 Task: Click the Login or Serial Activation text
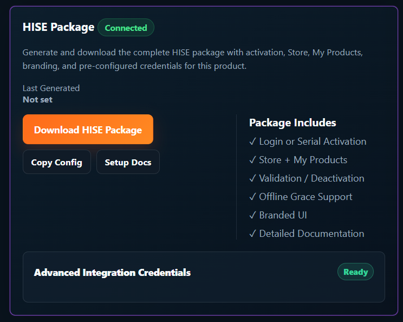click(313, 141)
